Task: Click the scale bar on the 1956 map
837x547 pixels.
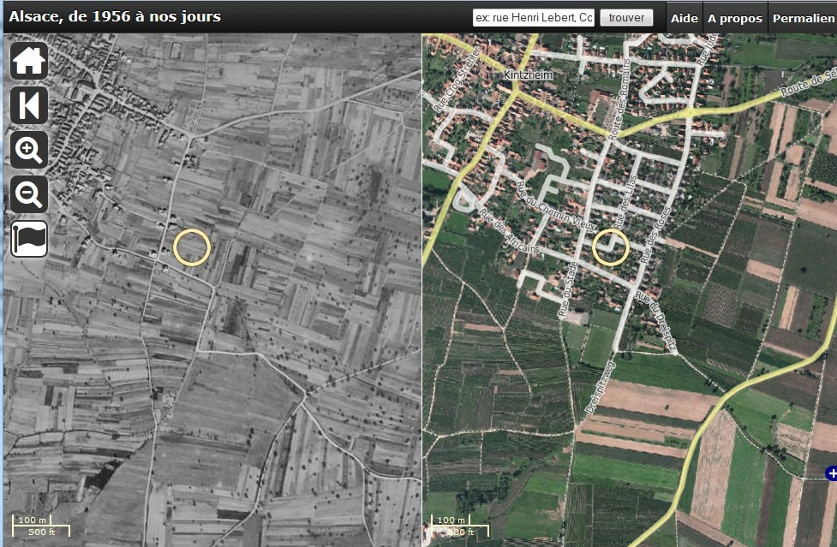Action: coord(34,526)
